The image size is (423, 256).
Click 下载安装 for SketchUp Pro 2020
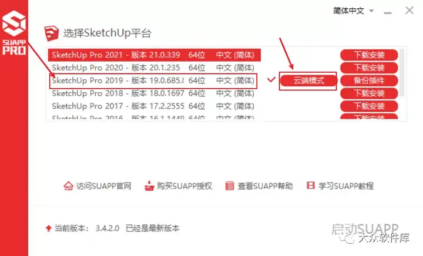pyautogui.click(x=369, y=68)
